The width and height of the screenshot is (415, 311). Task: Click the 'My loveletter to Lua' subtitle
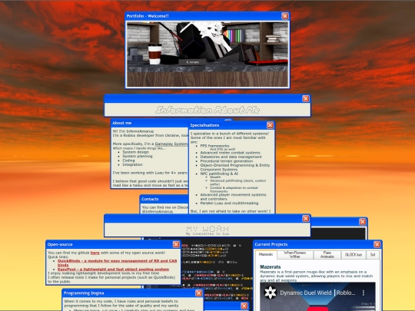pos(207,234)
